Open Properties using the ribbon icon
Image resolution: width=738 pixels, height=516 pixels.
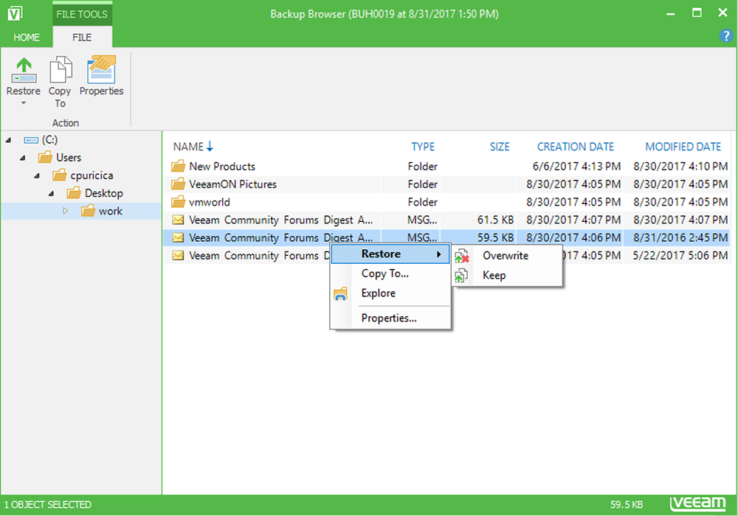click(101, 70)
